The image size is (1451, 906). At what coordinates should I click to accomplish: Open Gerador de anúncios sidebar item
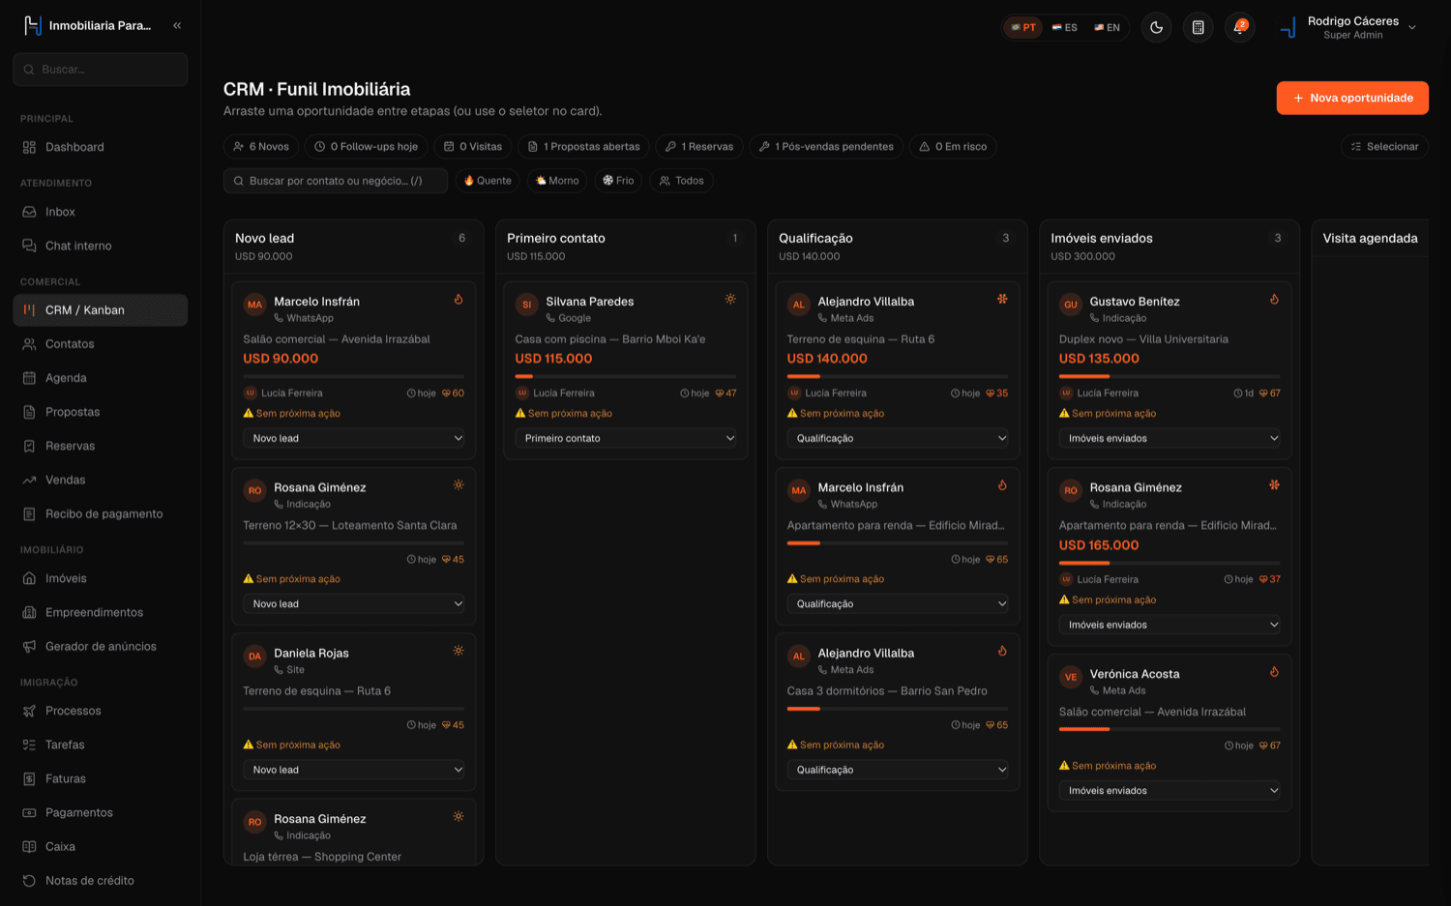tap(101, 647)
